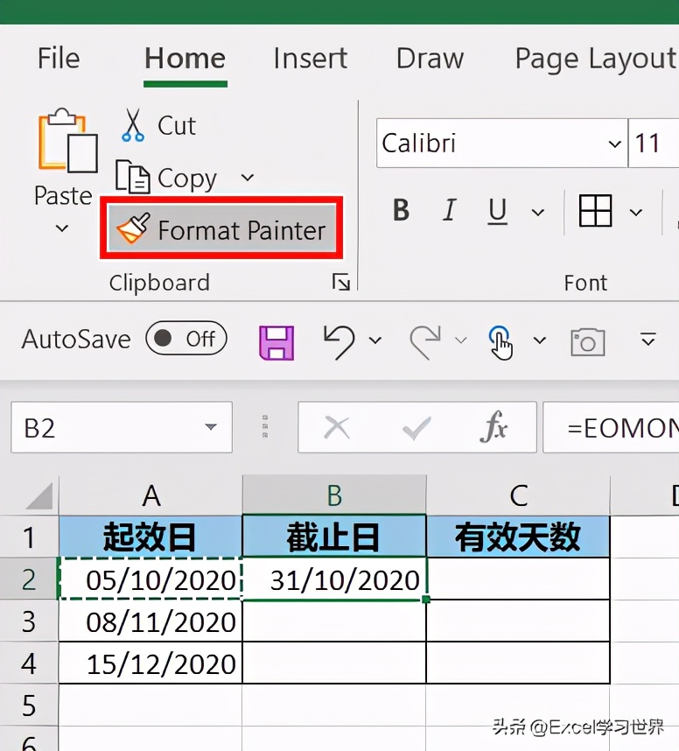Viewport: 679px width, 751px height.
Task: Click the camera icon in Quick Access
Action: click(587, 340)
